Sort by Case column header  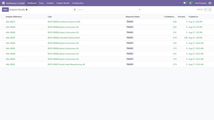[50, 17]
